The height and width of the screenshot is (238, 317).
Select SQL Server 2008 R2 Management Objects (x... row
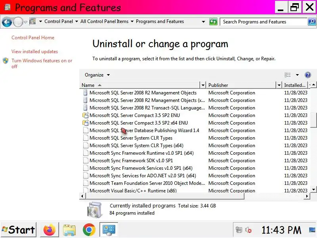point(195,100)
